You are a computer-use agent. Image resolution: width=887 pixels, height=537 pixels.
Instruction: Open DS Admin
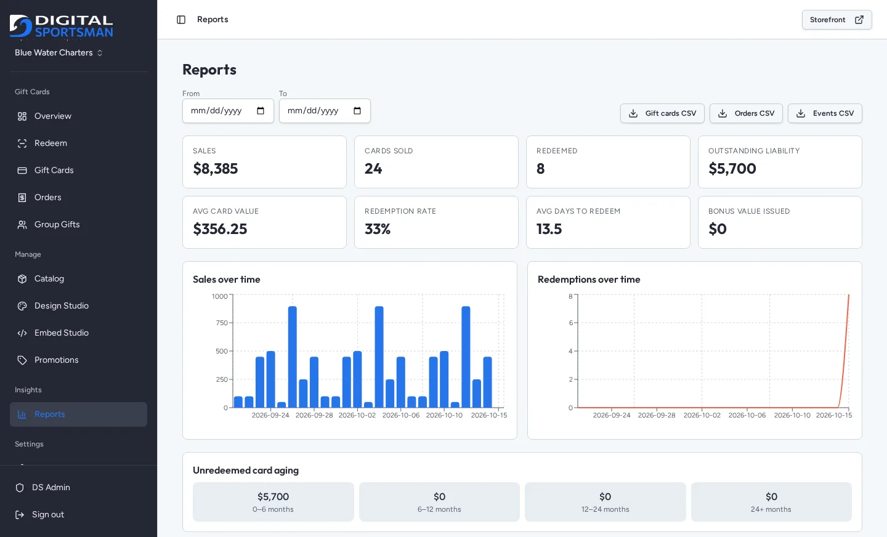pos(78,488)
